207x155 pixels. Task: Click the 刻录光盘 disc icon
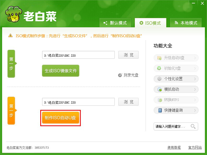pos(120,75)
